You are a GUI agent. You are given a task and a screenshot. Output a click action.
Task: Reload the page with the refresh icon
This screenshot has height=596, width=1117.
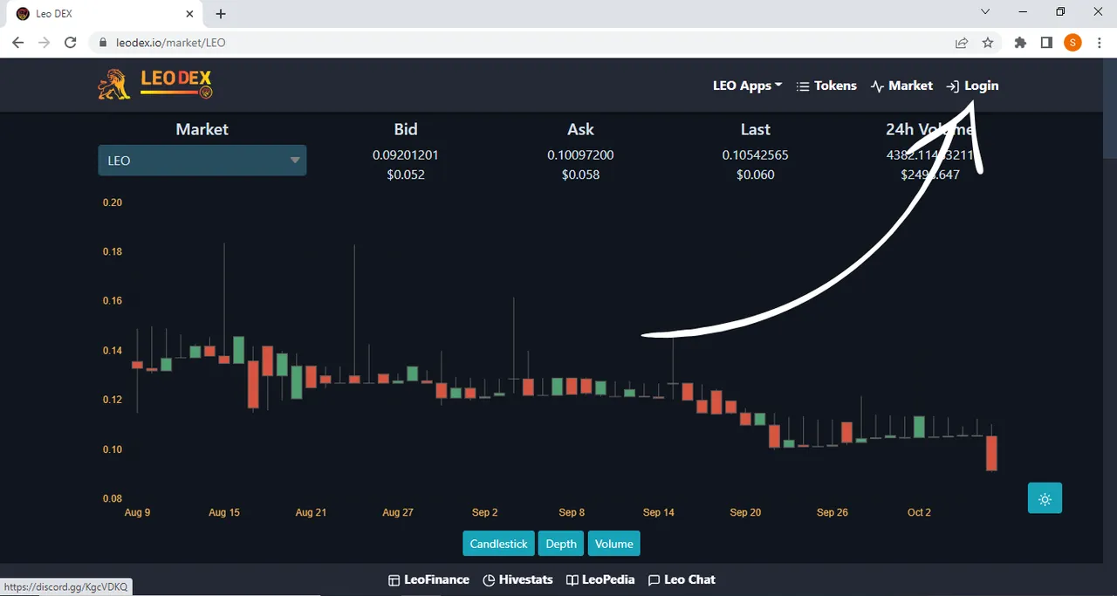coord(72,42)
